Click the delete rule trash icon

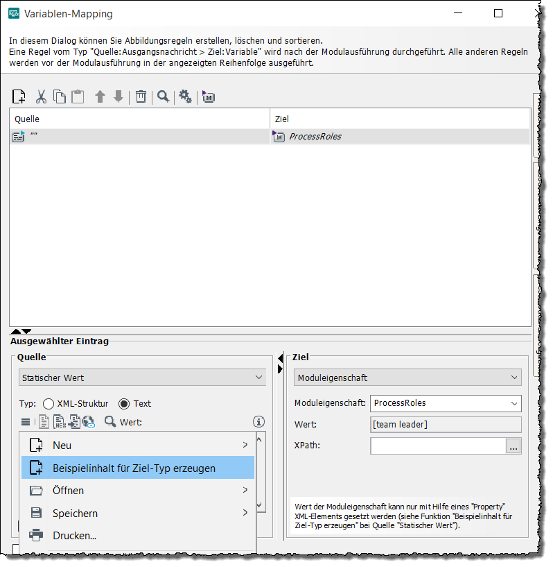point(141,97)
